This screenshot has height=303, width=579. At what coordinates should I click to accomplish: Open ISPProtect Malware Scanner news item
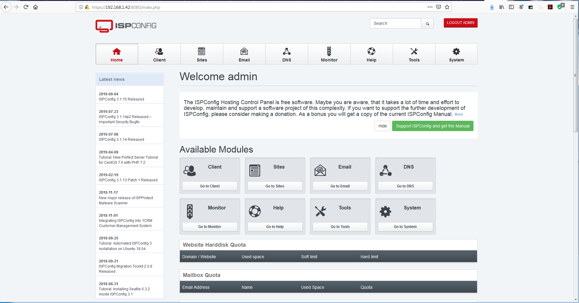pyautogui.click(x=126, y=200)
